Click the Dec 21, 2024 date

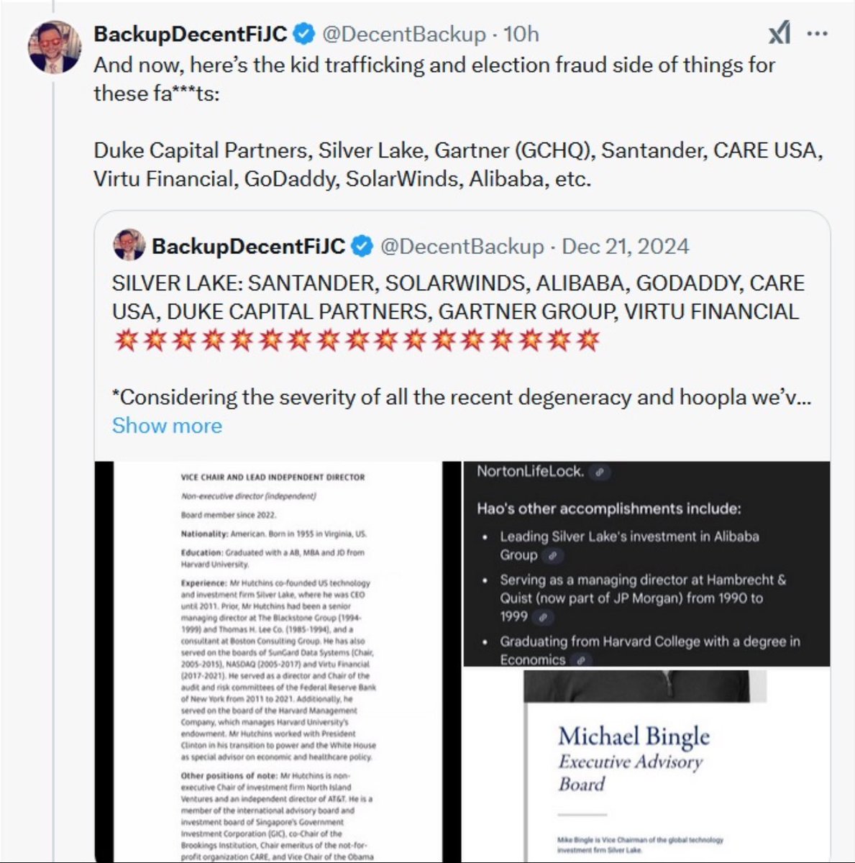625,247
